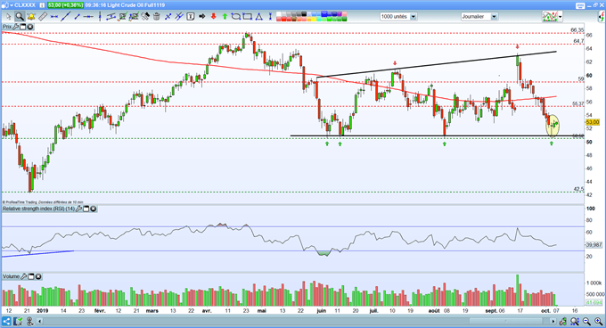606x328 pixels.
Task: Open the dropdown arrow beside chart templates
Action: click(560, 17)
